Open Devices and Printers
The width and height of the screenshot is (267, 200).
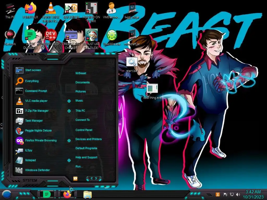click(x=88, y=139)
